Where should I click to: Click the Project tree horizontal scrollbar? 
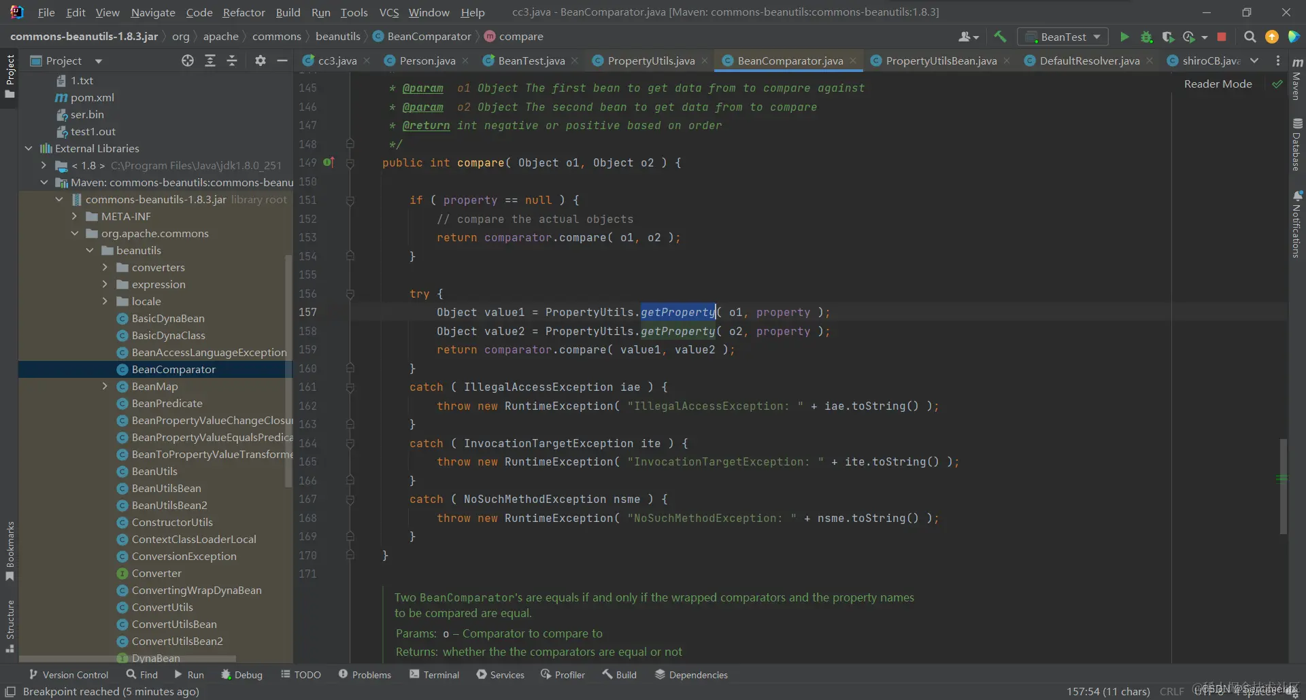pyautogui.click(x=127, y=659)
